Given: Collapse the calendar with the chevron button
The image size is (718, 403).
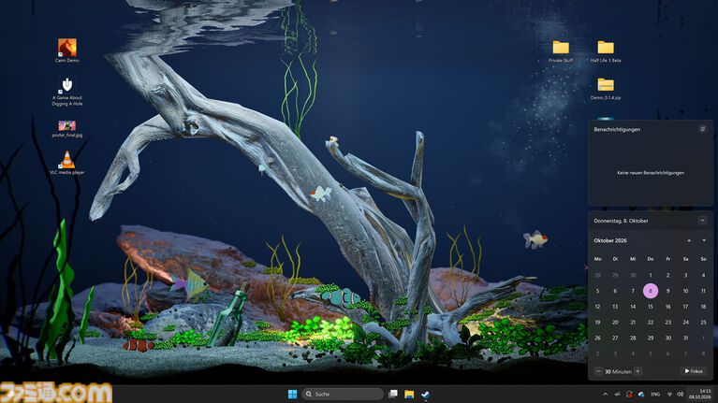Looking at the screenshot, I should [x=702, y=221].
